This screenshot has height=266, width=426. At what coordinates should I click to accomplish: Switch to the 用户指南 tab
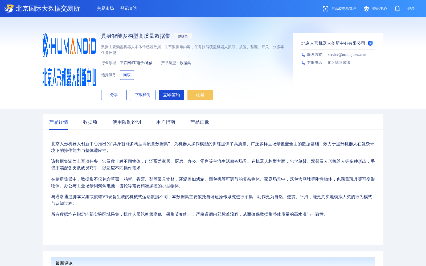pyautogui.click(x=166, y=122)
